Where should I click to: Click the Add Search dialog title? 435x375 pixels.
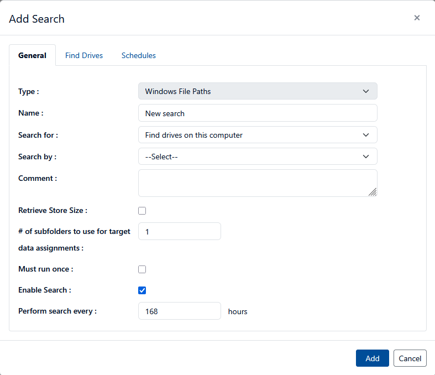(x=37, y=19)
